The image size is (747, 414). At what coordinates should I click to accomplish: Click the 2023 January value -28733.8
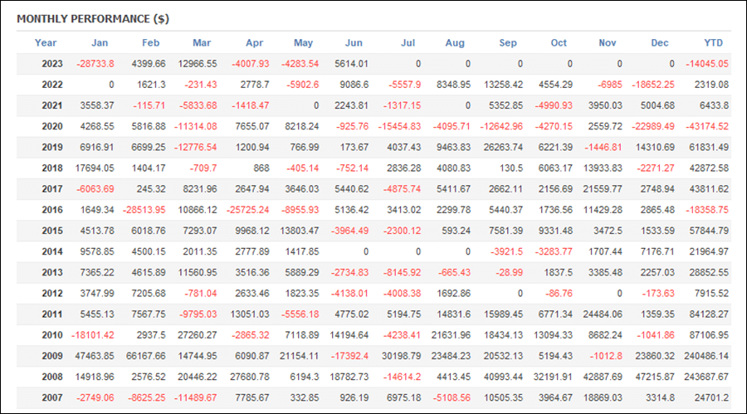point(95,64)
